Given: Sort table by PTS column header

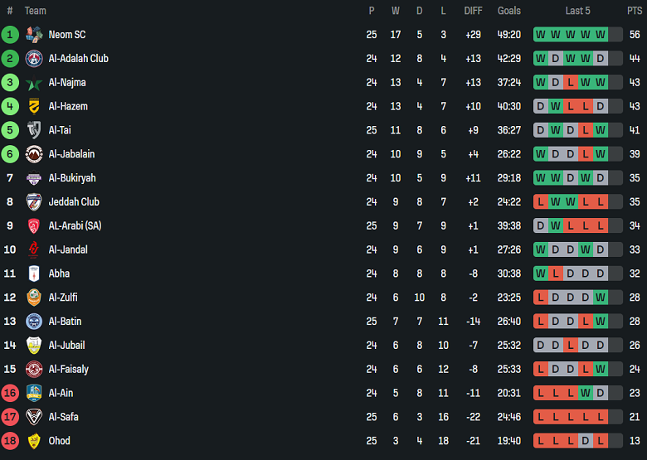Looking at the screenshot, I should (635, 11).
